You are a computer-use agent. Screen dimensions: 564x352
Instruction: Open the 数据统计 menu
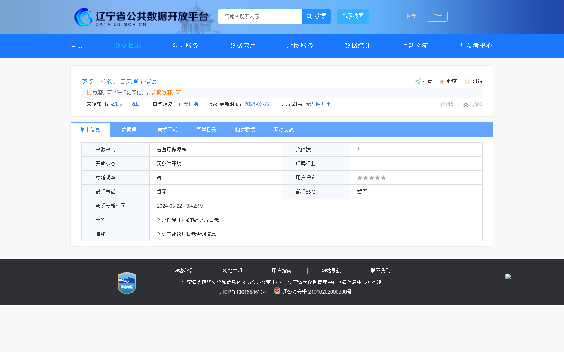click(x=358, y=46)
